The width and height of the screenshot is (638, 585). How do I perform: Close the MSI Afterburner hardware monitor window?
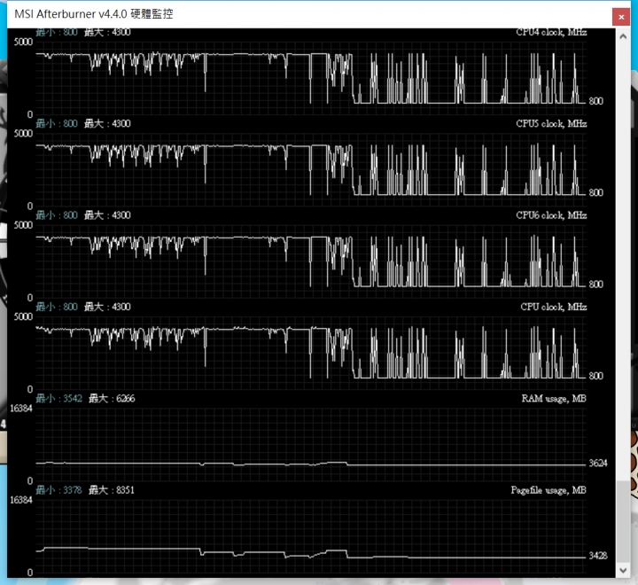[621, 17]
